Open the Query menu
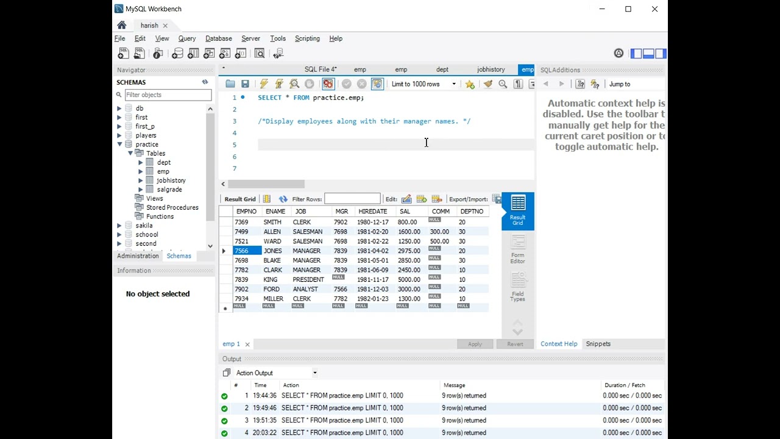 tap(187, 38)
